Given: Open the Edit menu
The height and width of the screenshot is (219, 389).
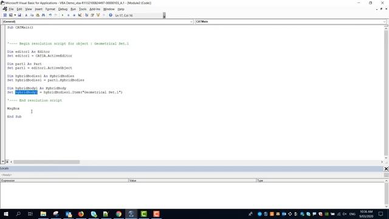Looking at the screenshot, I should click(19, 9).
